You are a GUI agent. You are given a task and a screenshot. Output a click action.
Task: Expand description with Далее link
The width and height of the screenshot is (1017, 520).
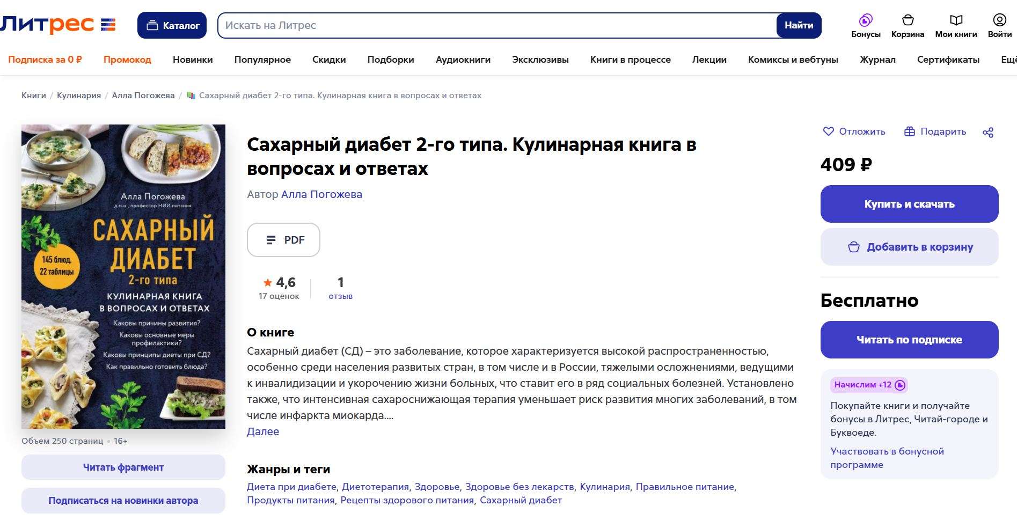click(263, 431)
